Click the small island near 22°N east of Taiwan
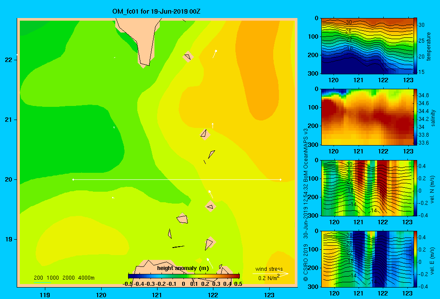The height and width of the screenshot is (299, 440). point(188,57)
